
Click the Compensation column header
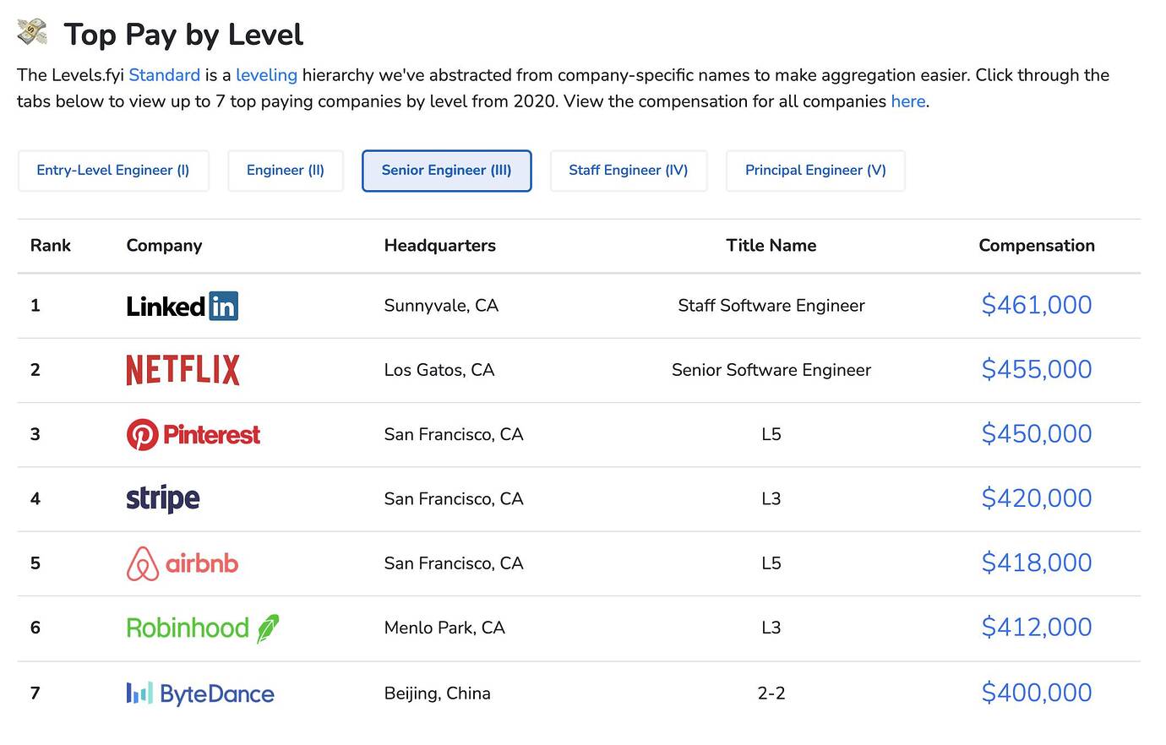pos(1037,245)
